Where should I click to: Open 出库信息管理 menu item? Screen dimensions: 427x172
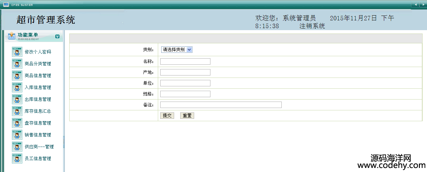(x=38, y=99)
